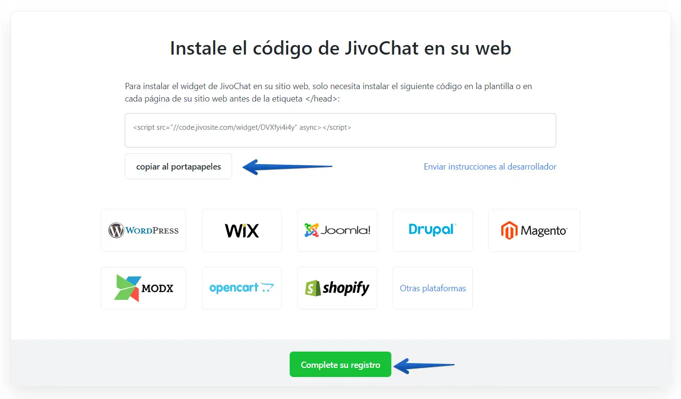Image resolution: width=681 pixels, height=399 pixels.
Task: Choose the MODX platform tile
Action: click(x=143, y=288)
